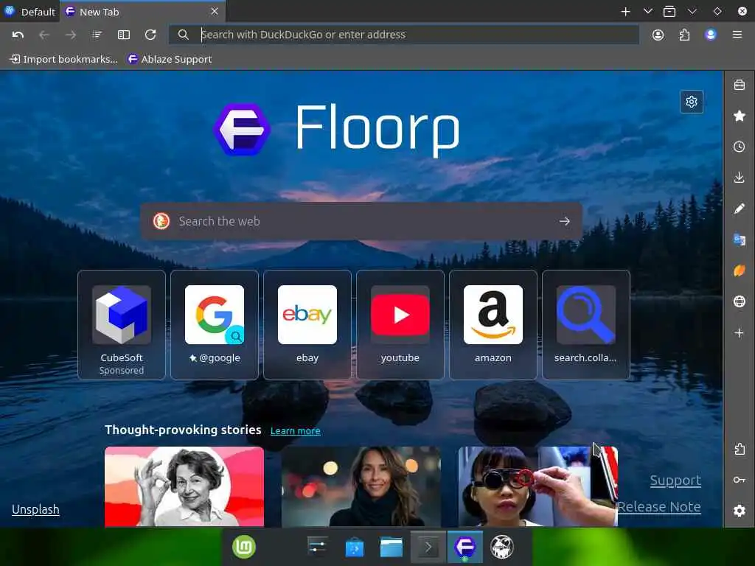Launch the software store dock icon
755x566 pixels.
pos(355,548)
